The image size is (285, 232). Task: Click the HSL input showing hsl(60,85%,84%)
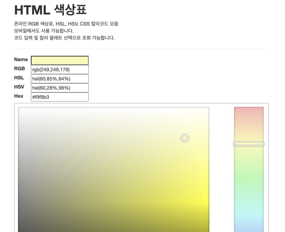point(60,79)
